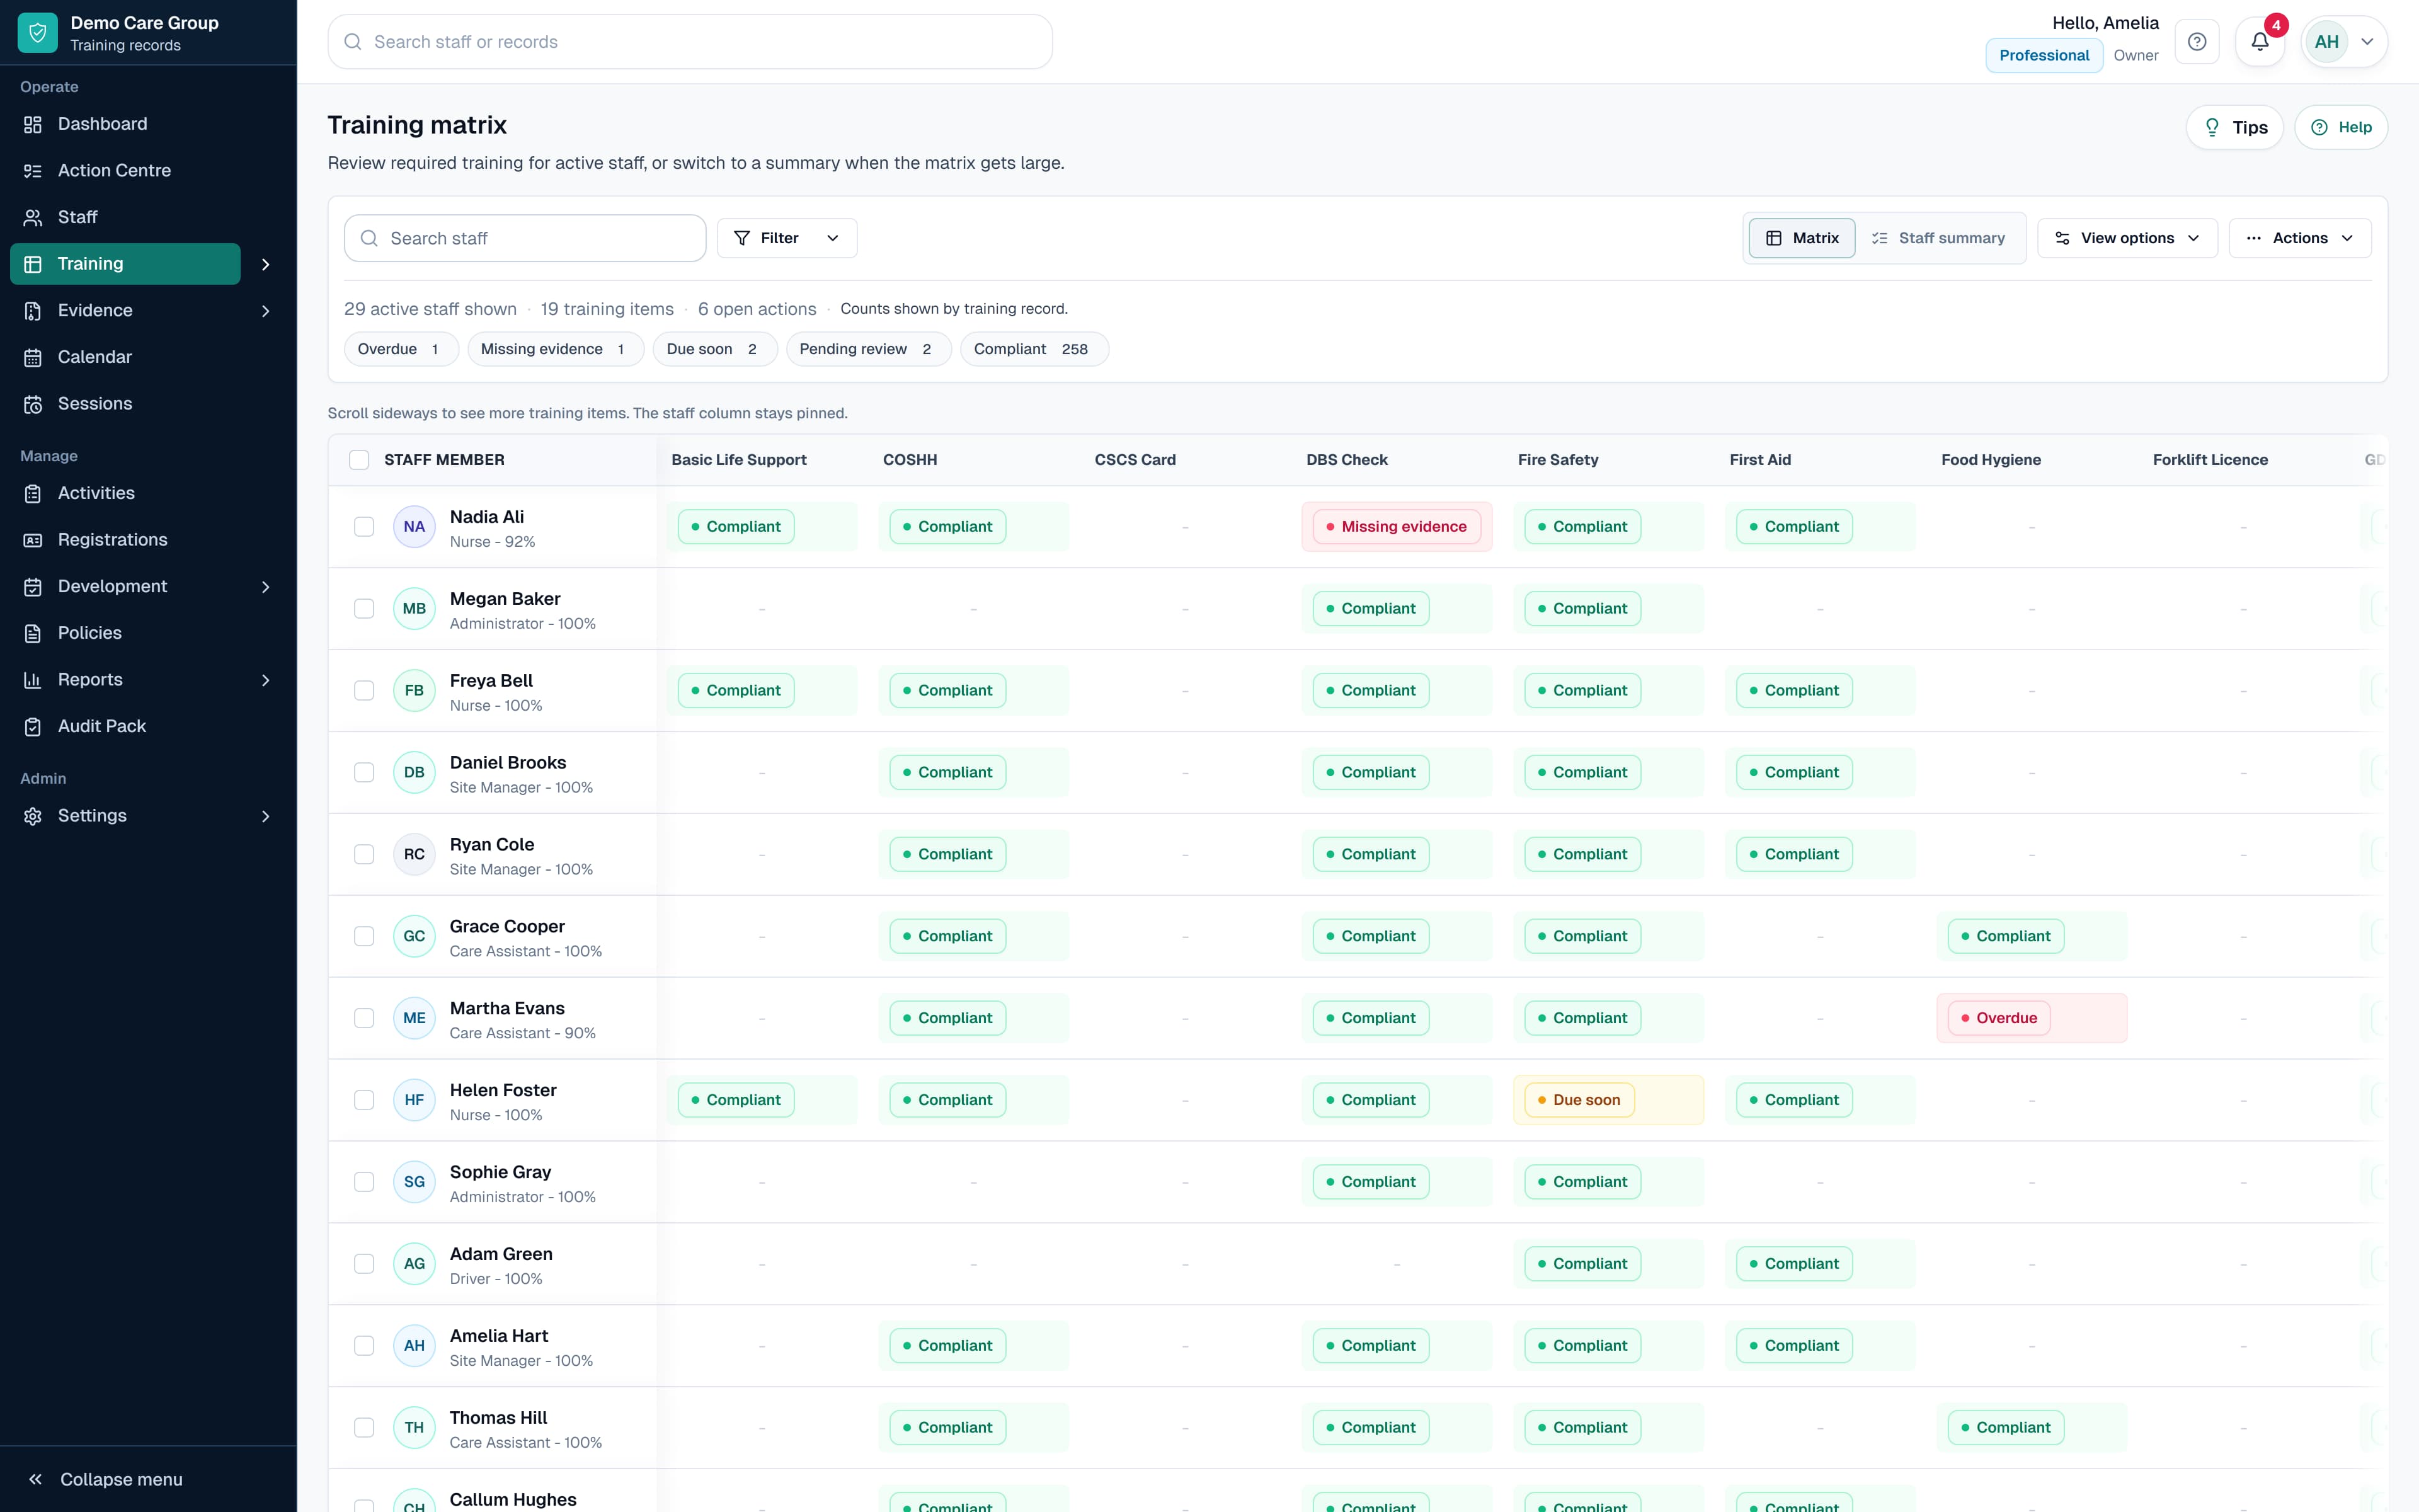Tick the checkbox for Megan Baker
The height and width of the screenshot is (1512, 2419).
364,609
